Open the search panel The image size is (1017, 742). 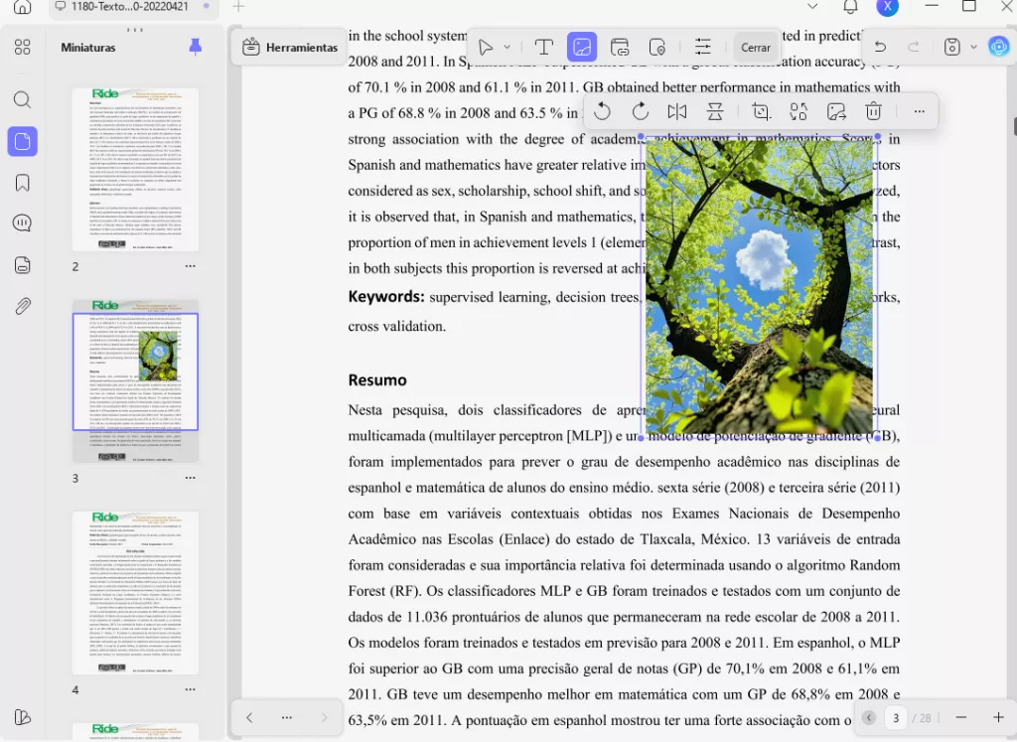(22, 99)
